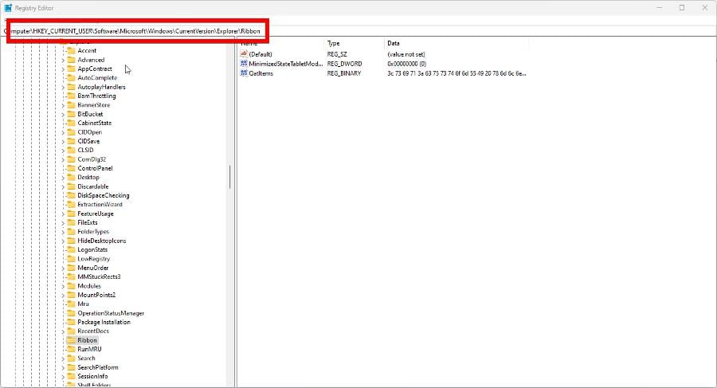Screen dimensions: 717x388
Task: Expand the AppContract key
Action: coord(63,69)
